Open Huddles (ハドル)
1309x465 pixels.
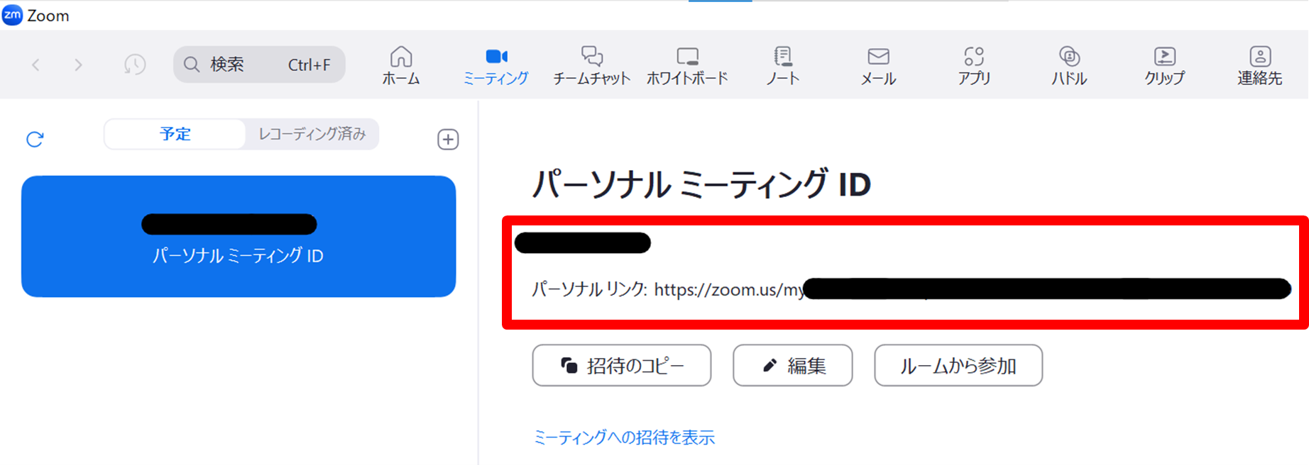tap(1069, 66)
